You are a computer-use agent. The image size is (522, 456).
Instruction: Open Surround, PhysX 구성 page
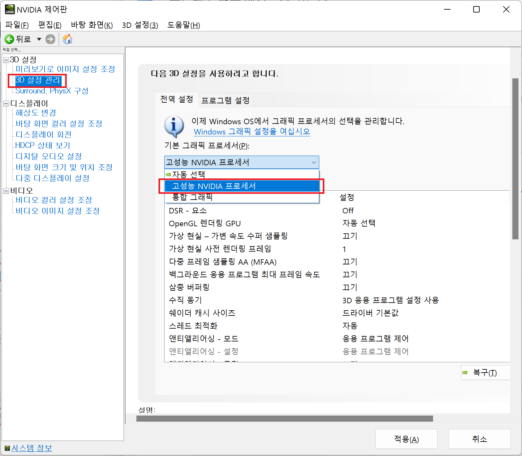[52, 91]
